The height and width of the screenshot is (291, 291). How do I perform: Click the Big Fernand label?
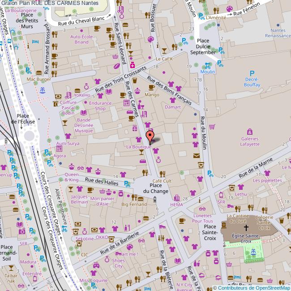point(134,204)
